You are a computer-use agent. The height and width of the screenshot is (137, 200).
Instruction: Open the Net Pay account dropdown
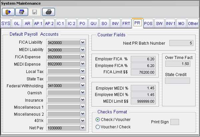[x=83, y=128]
